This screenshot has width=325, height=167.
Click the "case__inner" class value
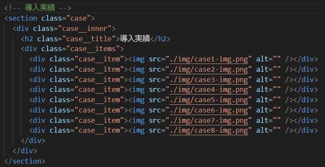(x=85, y=28)
